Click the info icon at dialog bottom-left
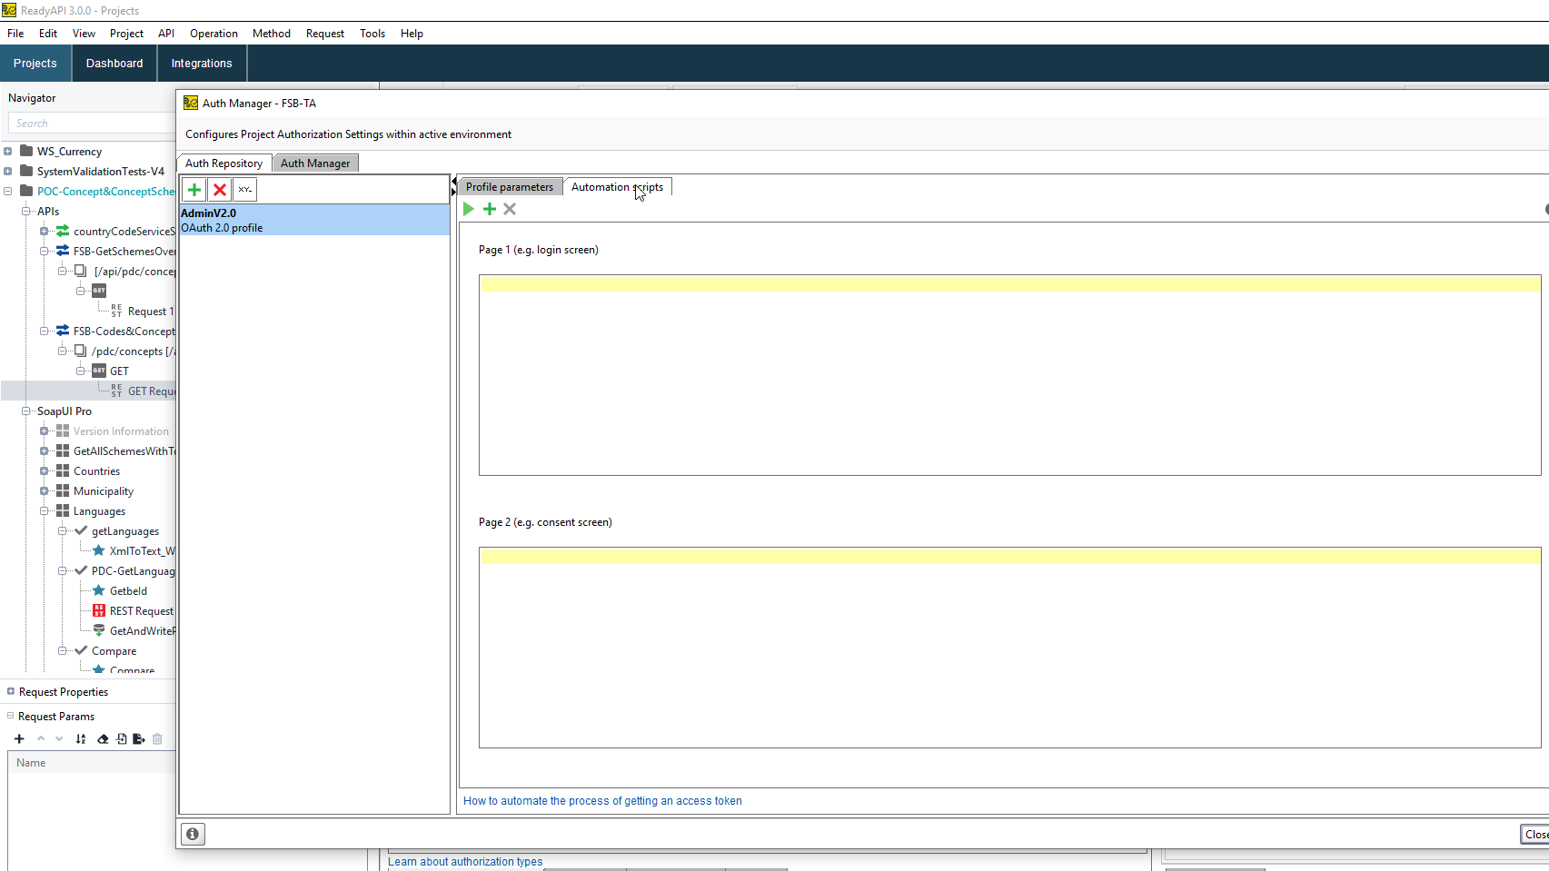1549x871 pixels. [193, 834]
